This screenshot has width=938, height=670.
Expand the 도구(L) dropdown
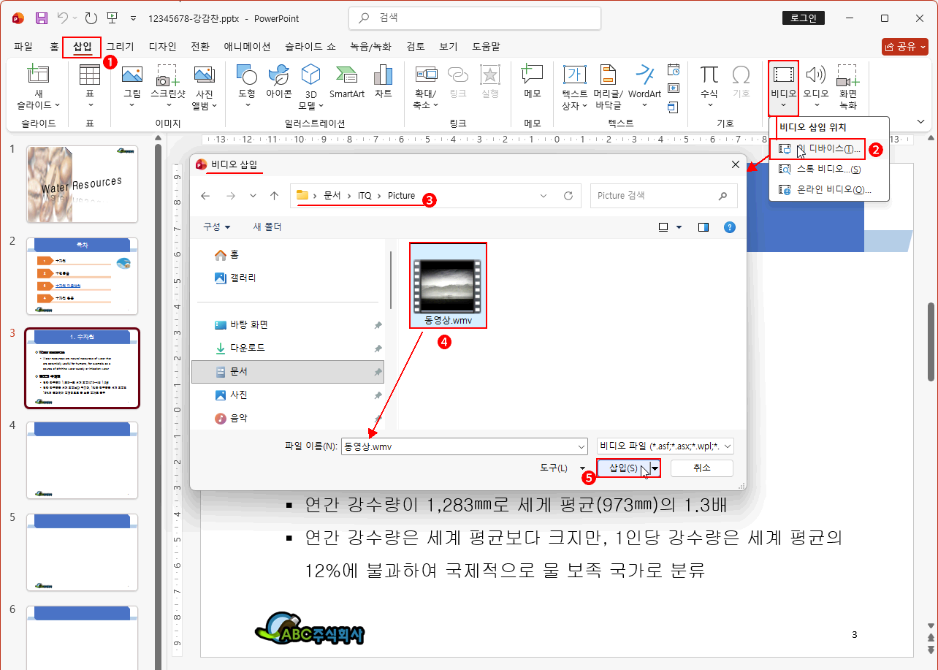(582, 468)
